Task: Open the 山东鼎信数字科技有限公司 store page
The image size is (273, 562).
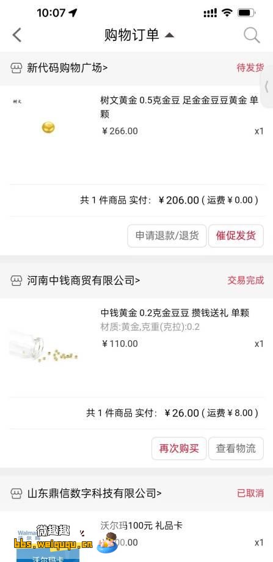Action: [x=94, y=493]
